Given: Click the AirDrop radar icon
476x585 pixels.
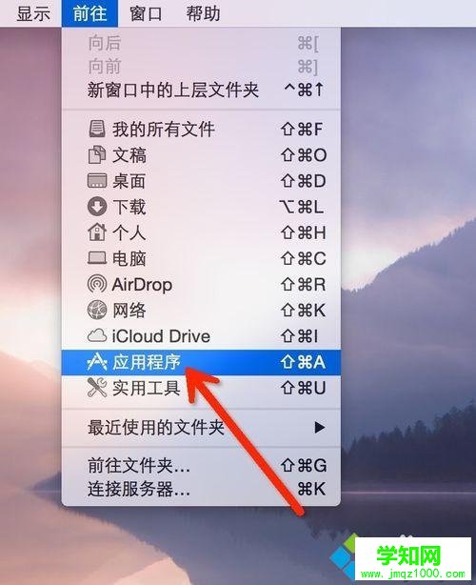Looking at the screenshot, I should (x=97, y=284).
